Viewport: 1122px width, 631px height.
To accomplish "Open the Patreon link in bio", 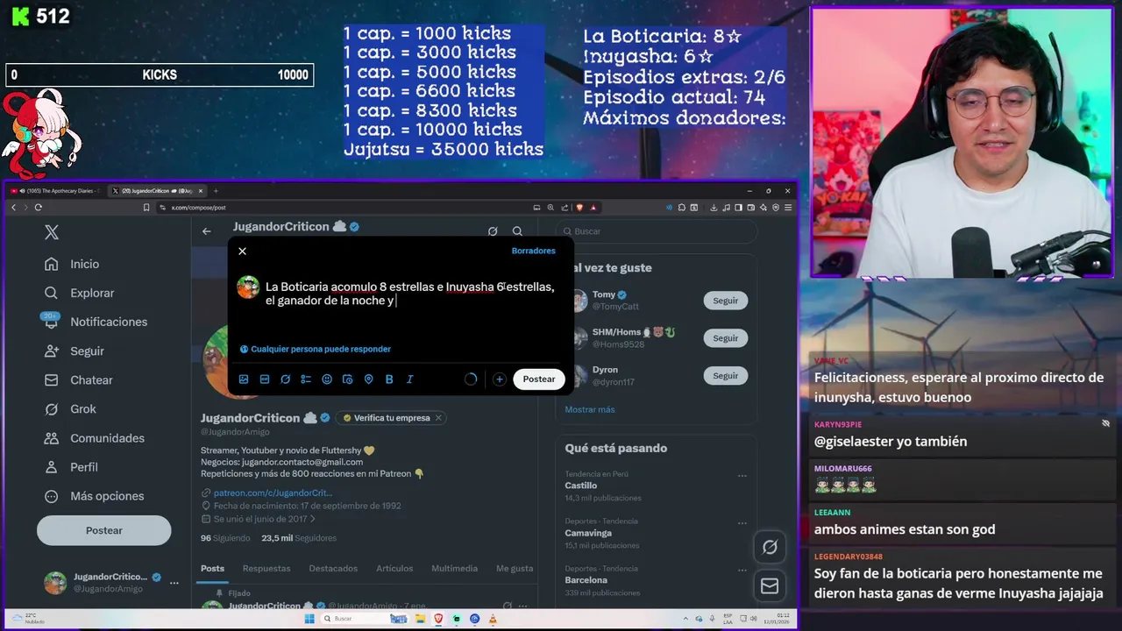I will click(273, 493).
